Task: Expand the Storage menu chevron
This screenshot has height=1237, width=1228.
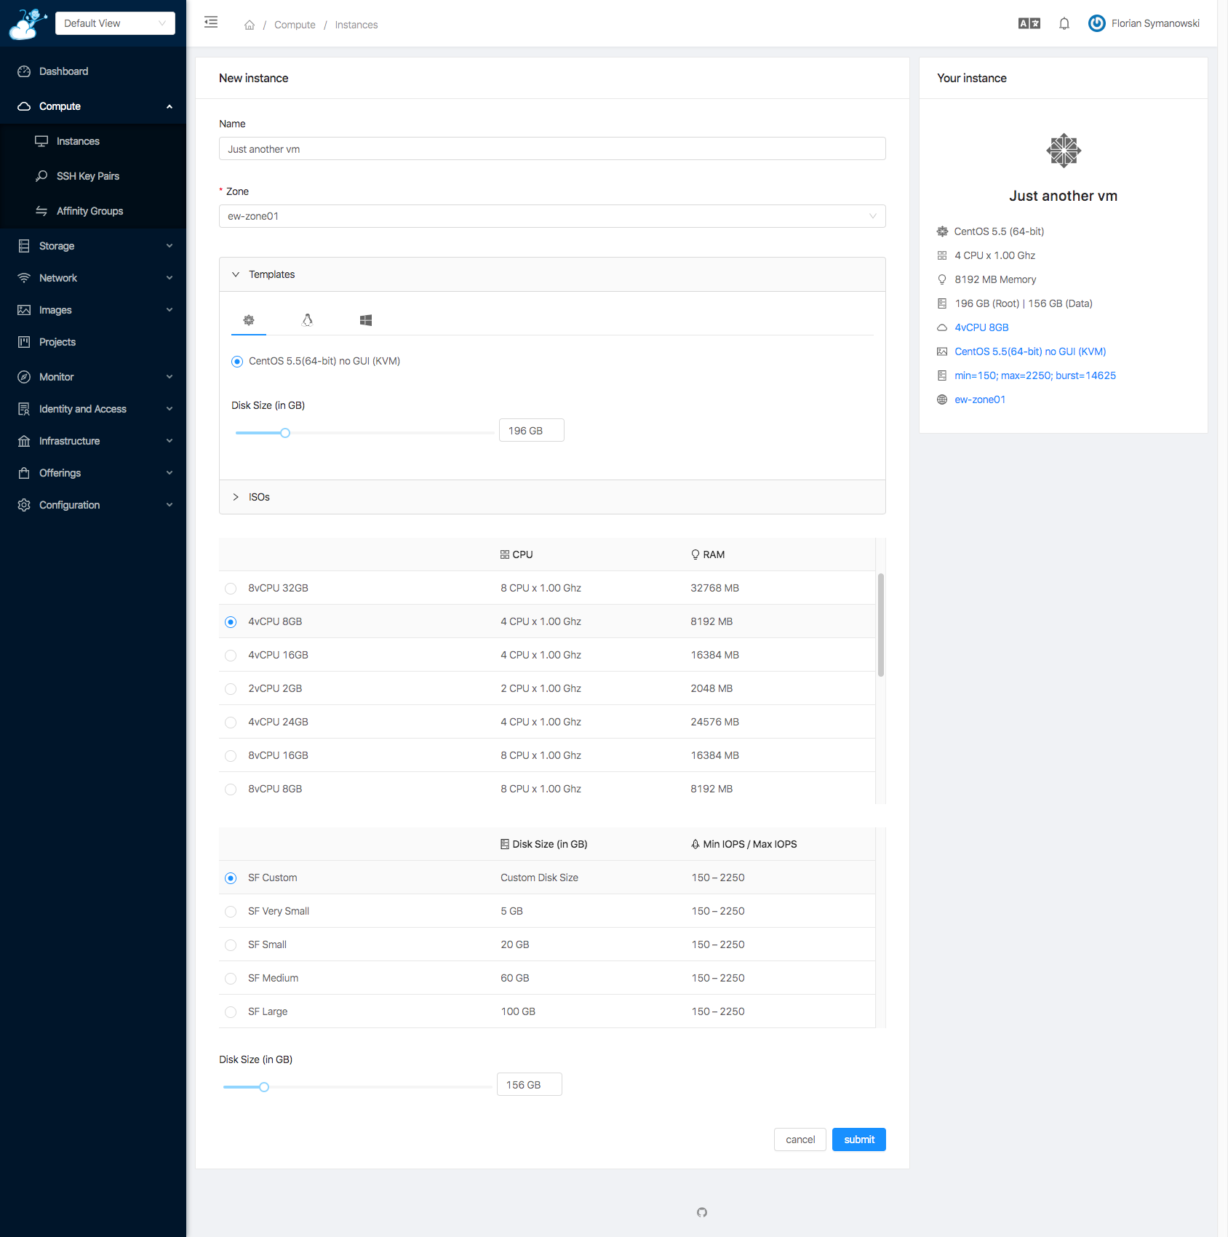Action: (x=170, y=246)
